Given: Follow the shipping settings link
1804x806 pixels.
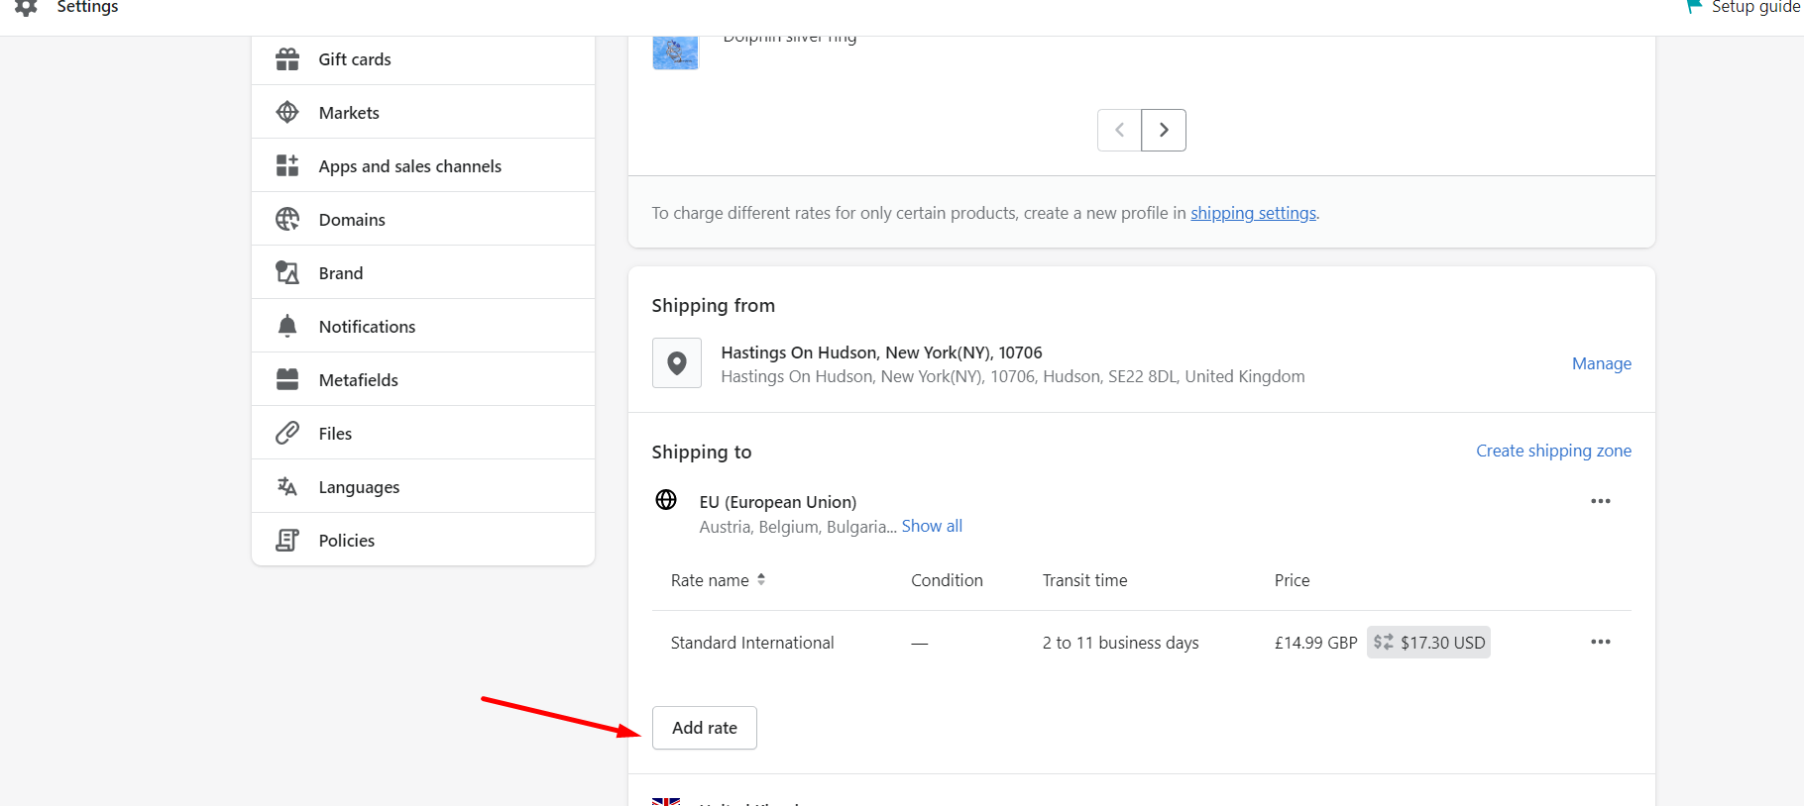Looking at the screenshot, I should [1253, 213].
